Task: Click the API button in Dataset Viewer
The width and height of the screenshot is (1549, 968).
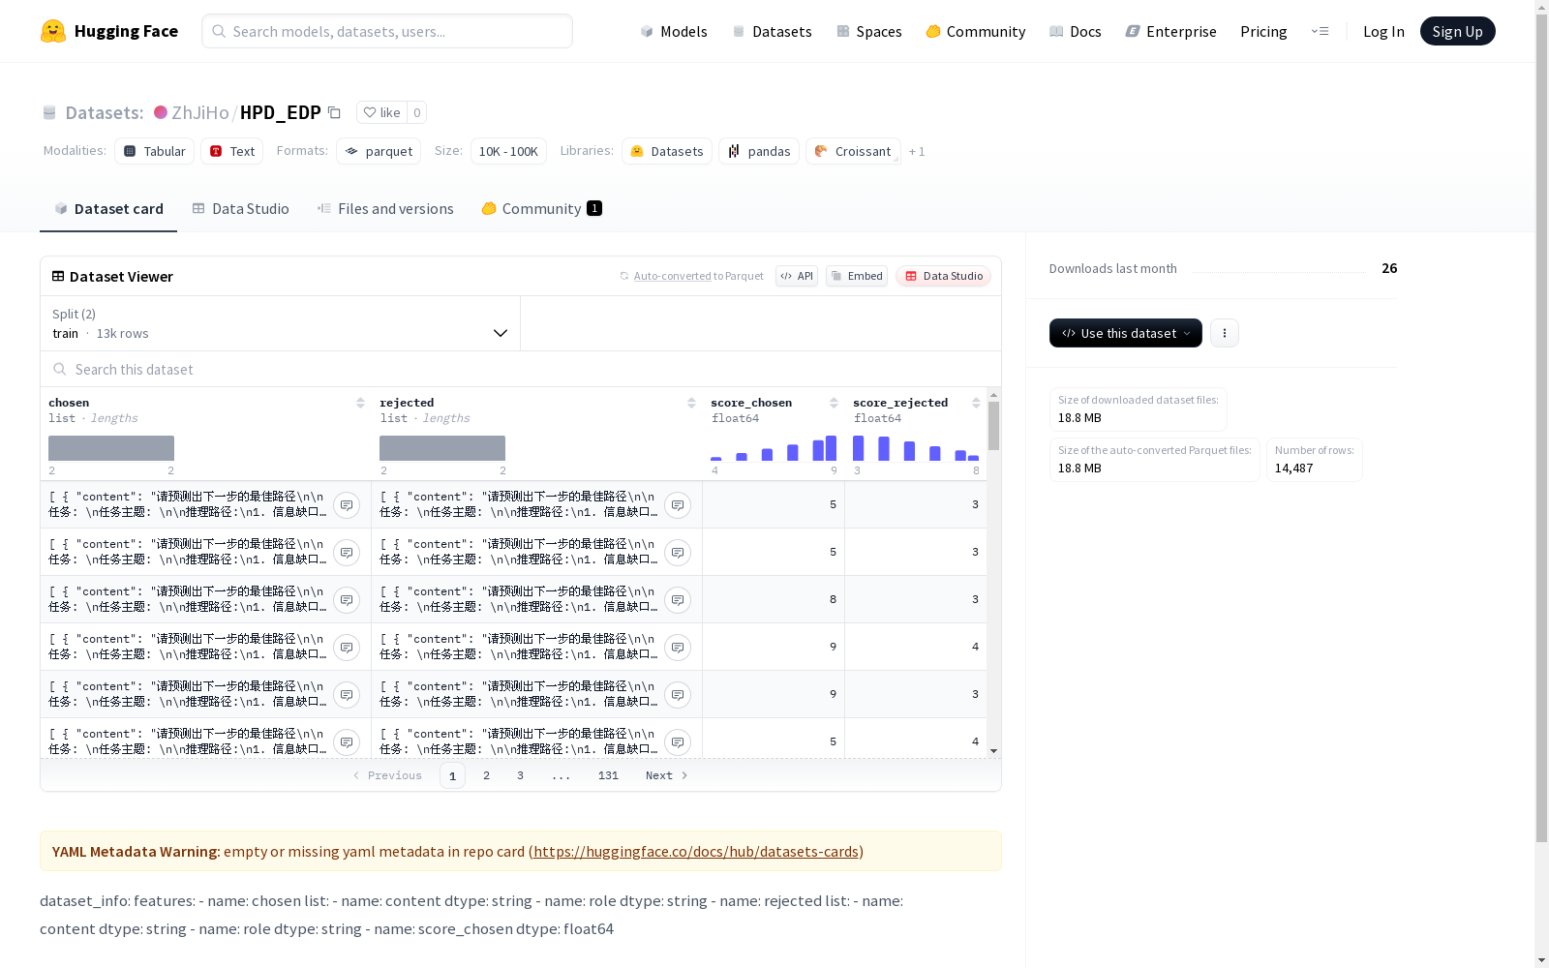Action: point(797,276)
